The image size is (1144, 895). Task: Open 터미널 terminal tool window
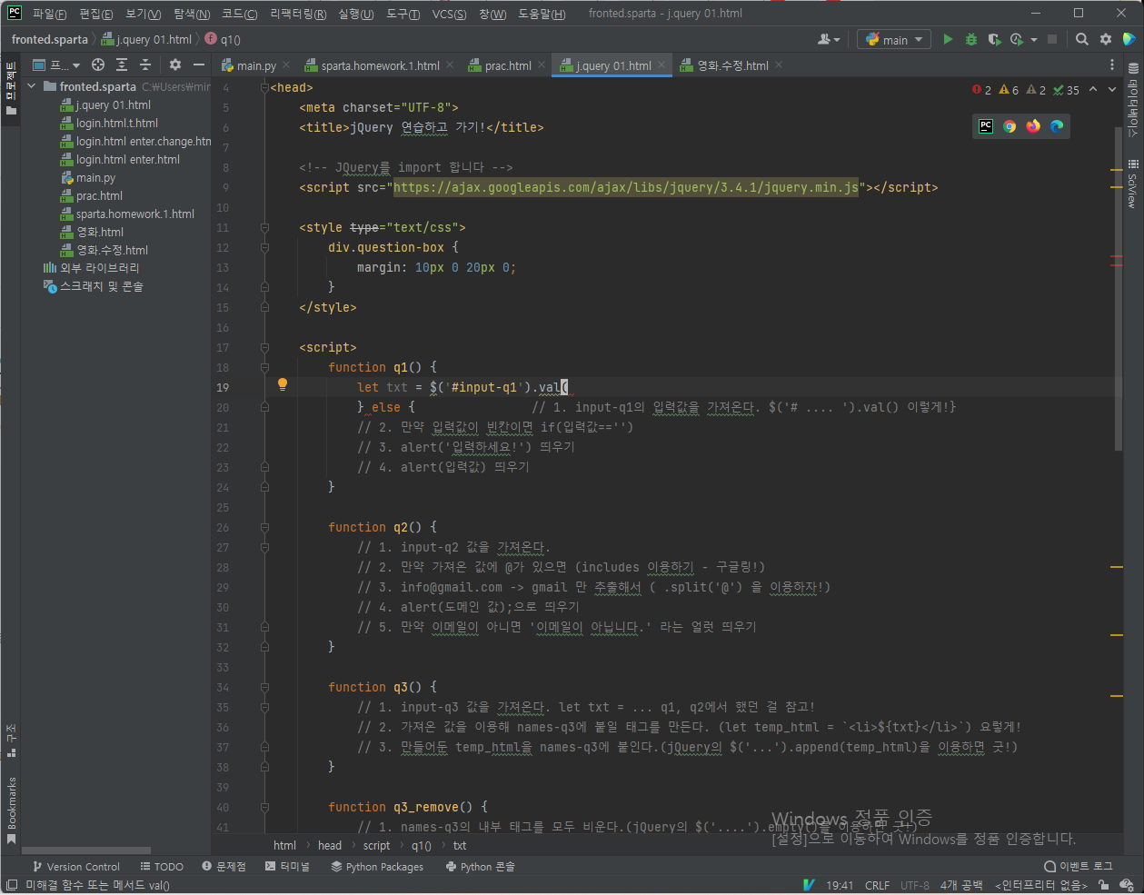pyautogui.click(x=287, y=866)
